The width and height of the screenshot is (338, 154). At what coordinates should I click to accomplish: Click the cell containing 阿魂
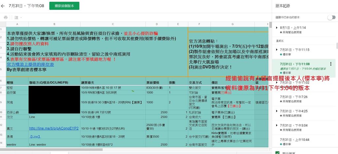(17, 103)
